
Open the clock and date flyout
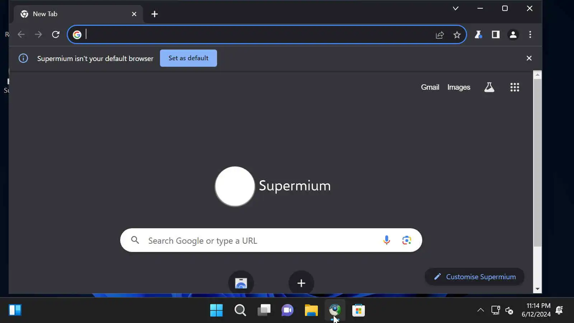click(536, 310)
